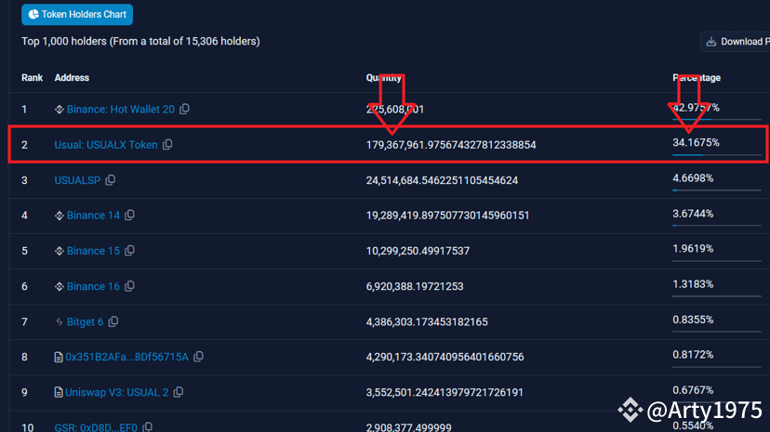Viewport: 770px width, 432px height.
Task: Click the pie chart icon on Token Holders Chart
Action: 33,14
